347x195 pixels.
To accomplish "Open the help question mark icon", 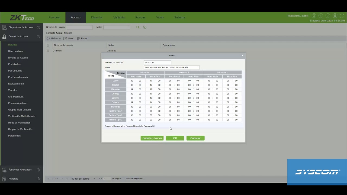I will coord(328,16).
